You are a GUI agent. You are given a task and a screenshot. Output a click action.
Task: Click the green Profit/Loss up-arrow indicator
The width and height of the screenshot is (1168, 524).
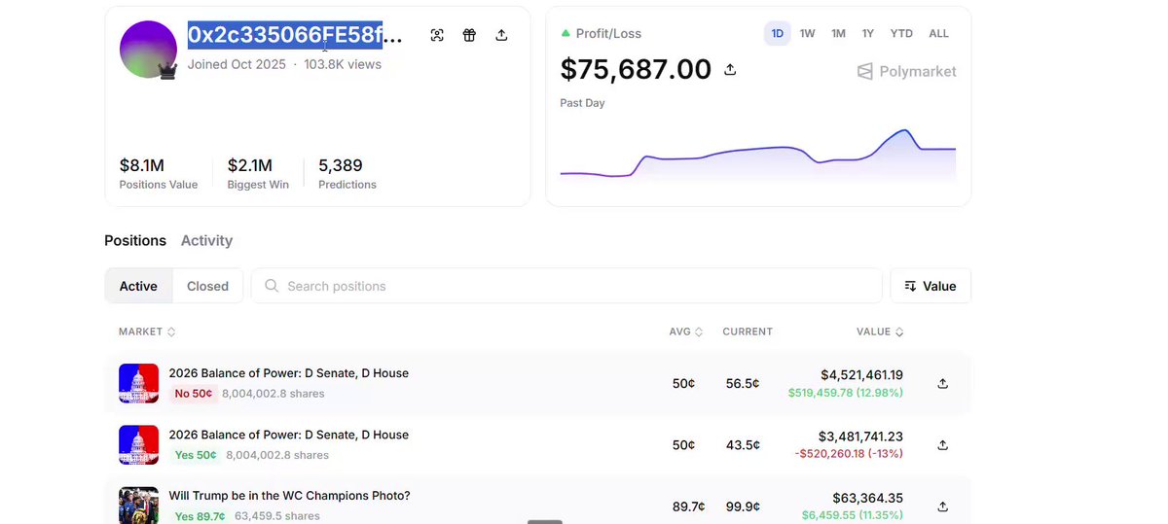pos(566,33)
